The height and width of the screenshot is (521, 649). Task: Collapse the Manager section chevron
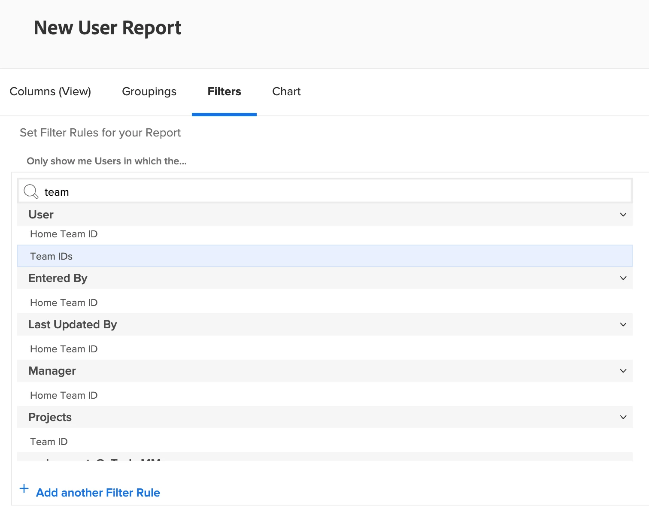(x=623, y=371)
